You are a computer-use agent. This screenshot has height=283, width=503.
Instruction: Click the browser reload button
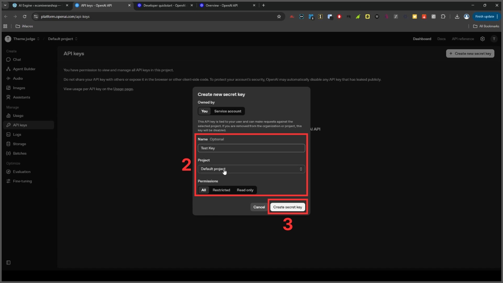coord(25,16)
